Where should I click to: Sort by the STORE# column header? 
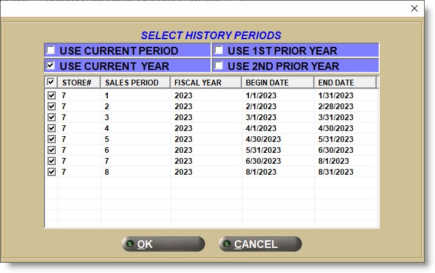tap(79, 83)
